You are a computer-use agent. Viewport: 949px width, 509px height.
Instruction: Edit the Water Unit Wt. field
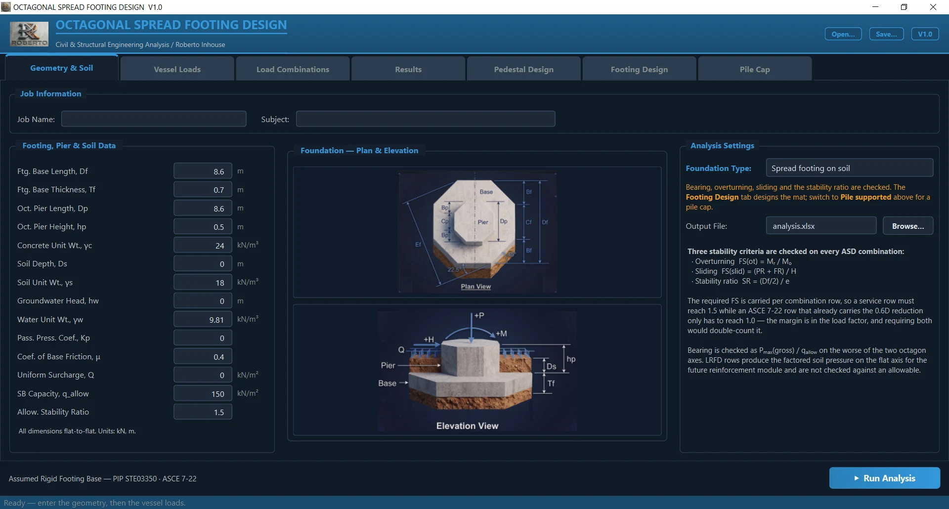203,319
